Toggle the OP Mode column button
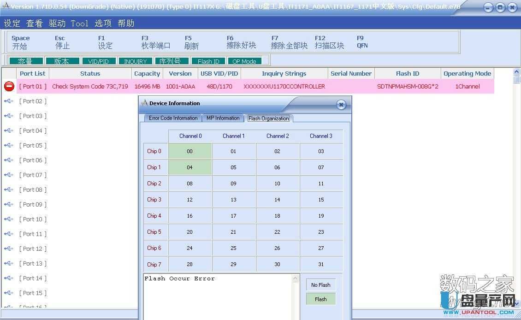 click(x=244, y=61)
